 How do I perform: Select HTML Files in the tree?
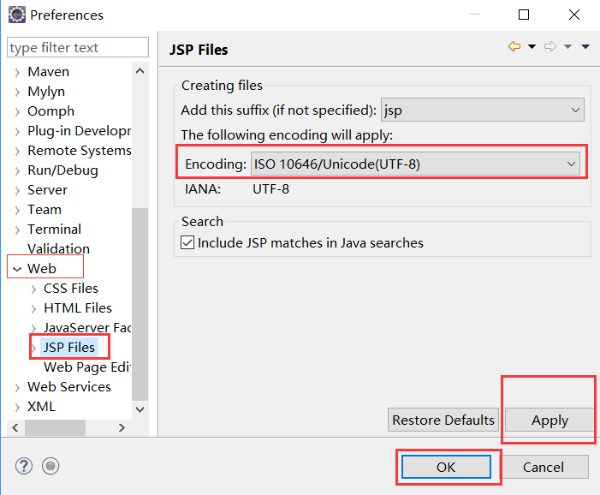(78, 308)
